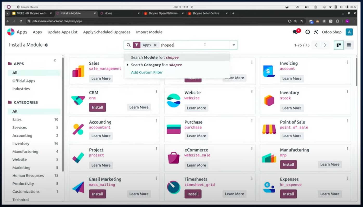Click Learn More on Sales card

click(x=101, y=79)
